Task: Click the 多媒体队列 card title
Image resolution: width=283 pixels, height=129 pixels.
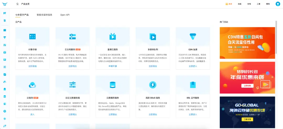Action: (x=153, y=49)
